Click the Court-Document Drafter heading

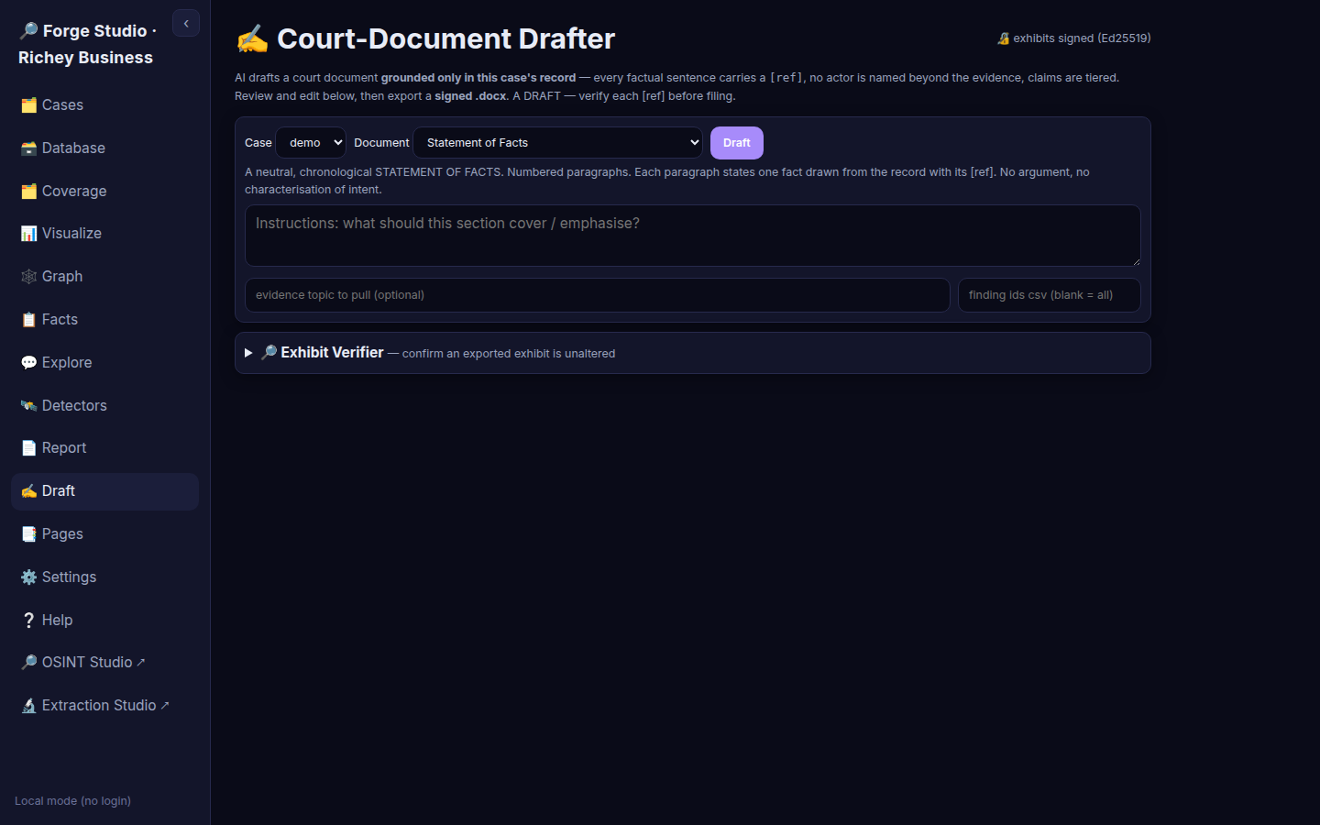click(425, 38)
